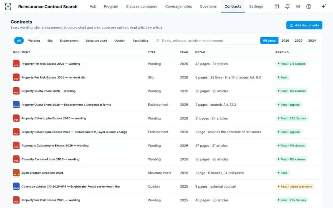Image resolution: width=333 pixels, height=208 pixels.
Task: Open the notifications bell icon
Action: coord(287,6)
